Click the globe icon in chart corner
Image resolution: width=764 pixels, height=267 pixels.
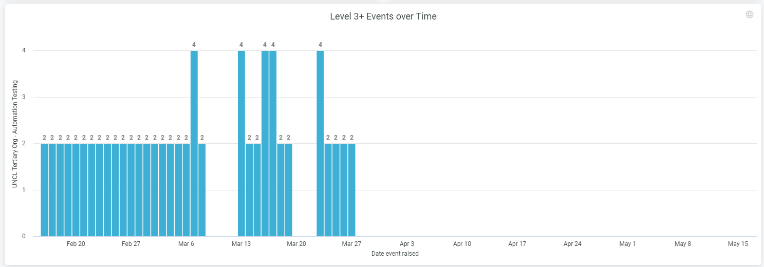click(750, 14)
